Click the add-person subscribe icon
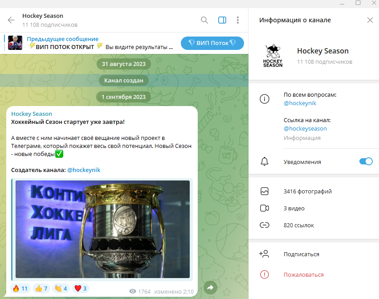The width and height of the screenshot is (379, 299). 264,254
